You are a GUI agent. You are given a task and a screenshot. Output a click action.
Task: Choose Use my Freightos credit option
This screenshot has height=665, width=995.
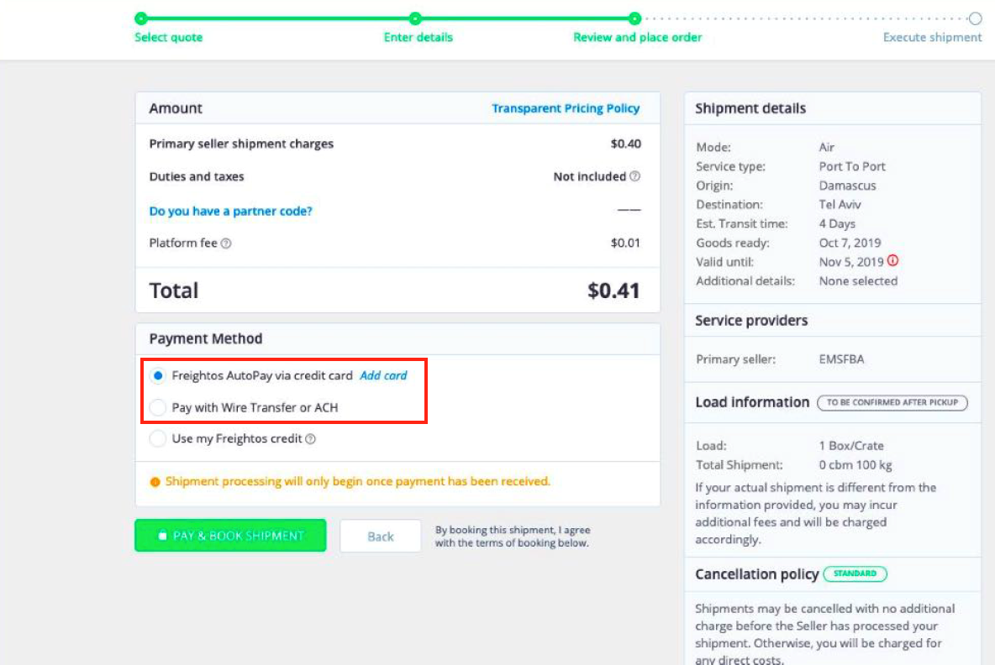[x=158, y=438]
